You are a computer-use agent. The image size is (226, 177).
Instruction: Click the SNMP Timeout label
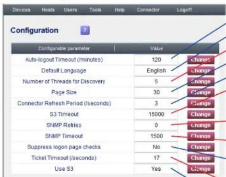tap(64, 136)
